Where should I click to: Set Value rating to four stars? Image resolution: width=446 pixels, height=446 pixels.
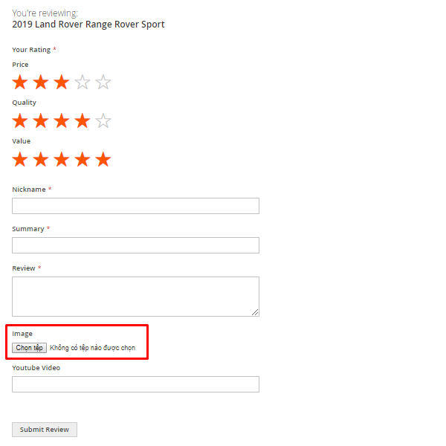(x=83, y=159)
